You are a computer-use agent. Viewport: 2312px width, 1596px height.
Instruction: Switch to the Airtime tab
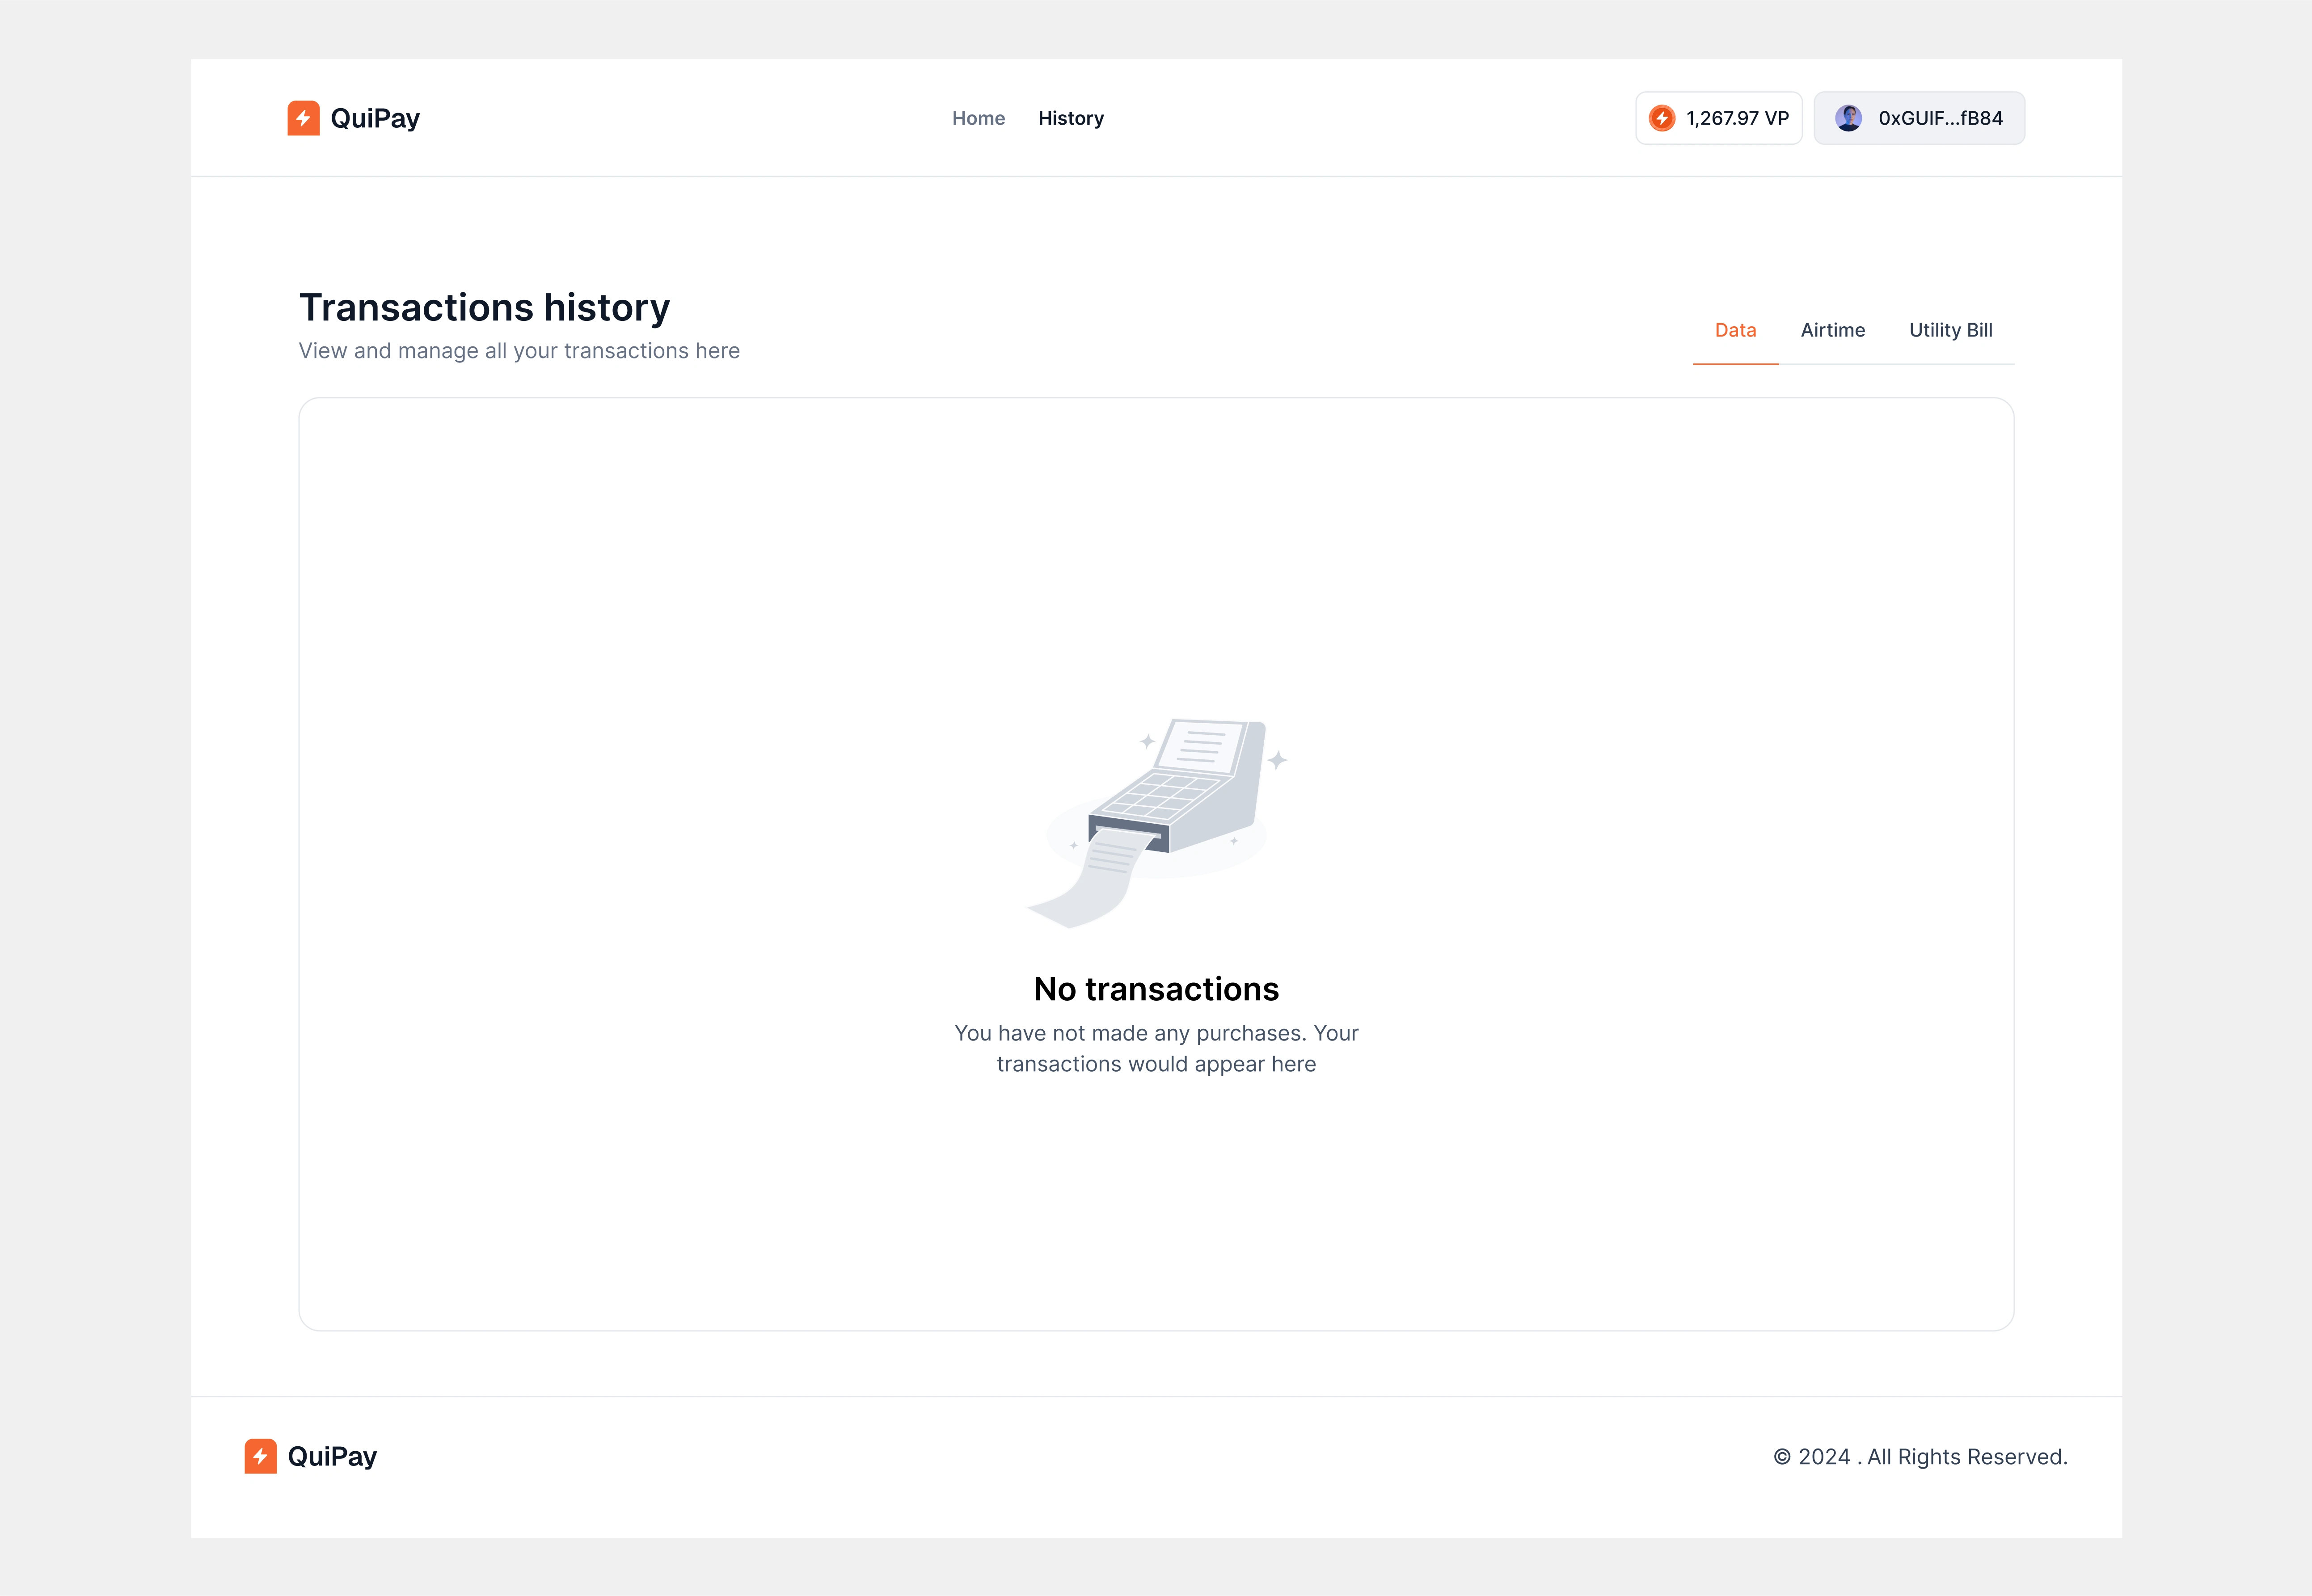[1832, 330]
